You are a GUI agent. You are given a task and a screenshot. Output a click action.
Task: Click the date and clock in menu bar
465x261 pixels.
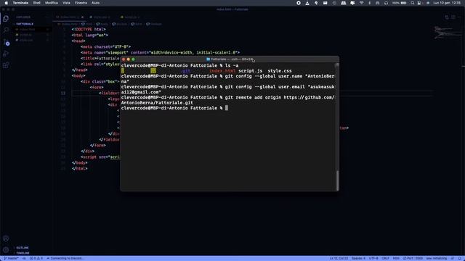coord(447,3)
